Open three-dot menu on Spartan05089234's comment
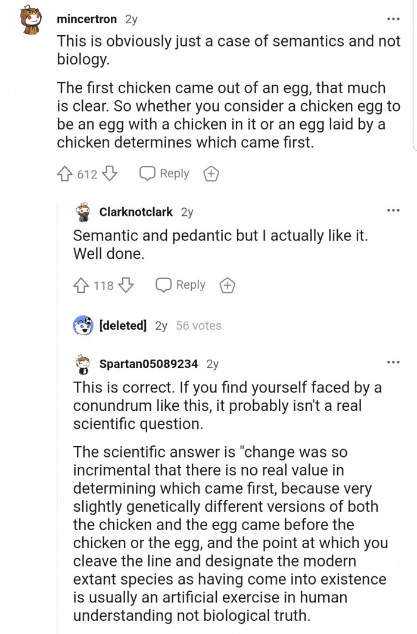 393,362
